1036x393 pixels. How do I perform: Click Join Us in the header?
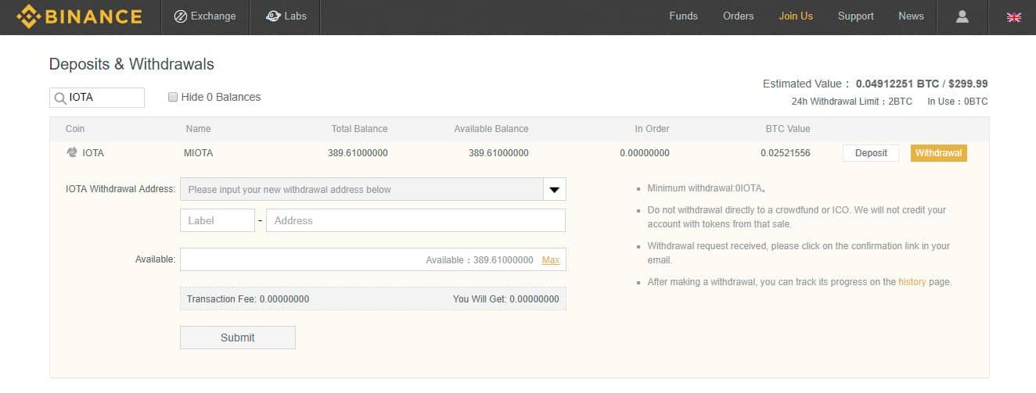pos(796,16)
